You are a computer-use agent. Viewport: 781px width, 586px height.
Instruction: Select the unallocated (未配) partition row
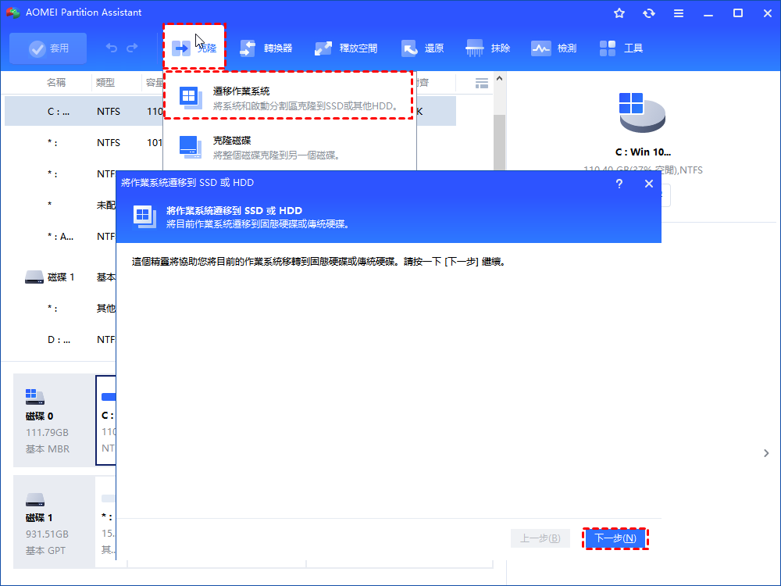click(60, 205)
